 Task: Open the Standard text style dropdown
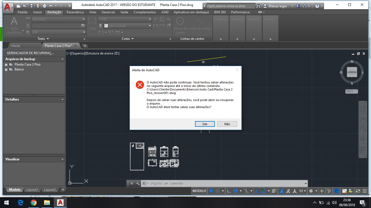coord(59,19)
